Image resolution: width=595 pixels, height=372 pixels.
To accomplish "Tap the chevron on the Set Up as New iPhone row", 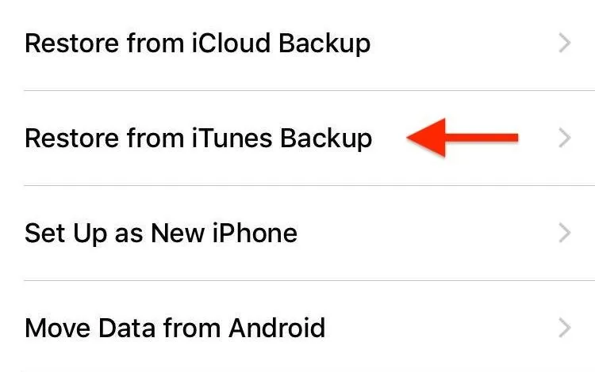I will pyautogui.click(x=565, y=233).
